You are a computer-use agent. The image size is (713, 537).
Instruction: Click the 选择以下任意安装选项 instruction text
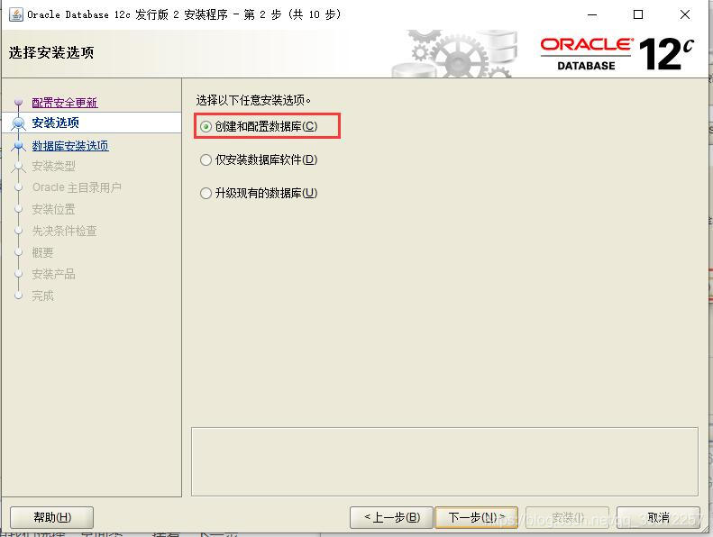[x=253, y=100]
